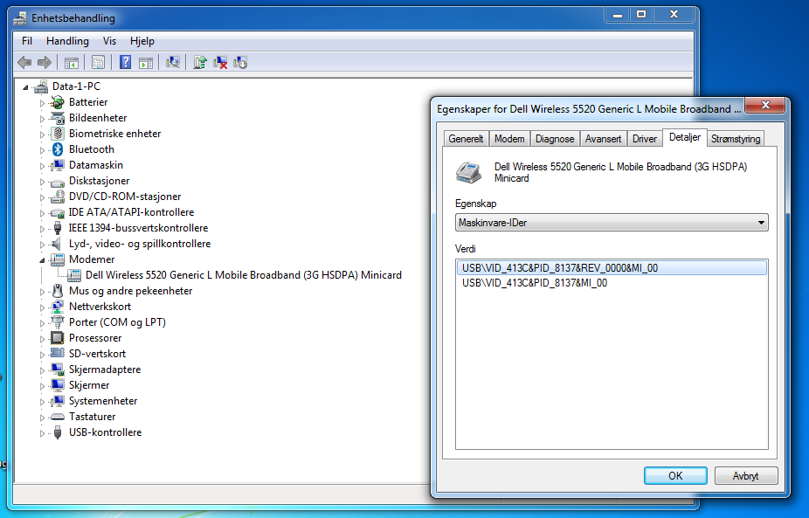The height and width of the screenshot is (518, 809).
Task: Click the Lyd-, video- og spillkontrollere speaker icon
Action: pyautogui.click(x=58, y=244)
